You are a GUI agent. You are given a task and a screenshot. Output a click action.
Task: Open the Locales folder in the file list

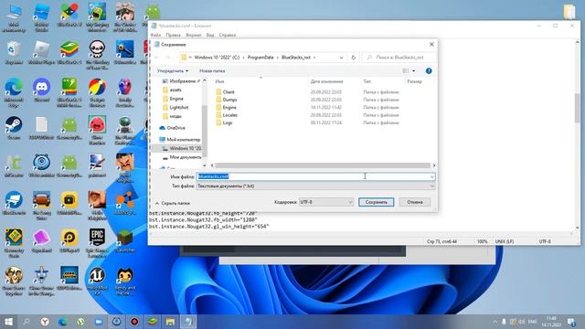[229, 115]
